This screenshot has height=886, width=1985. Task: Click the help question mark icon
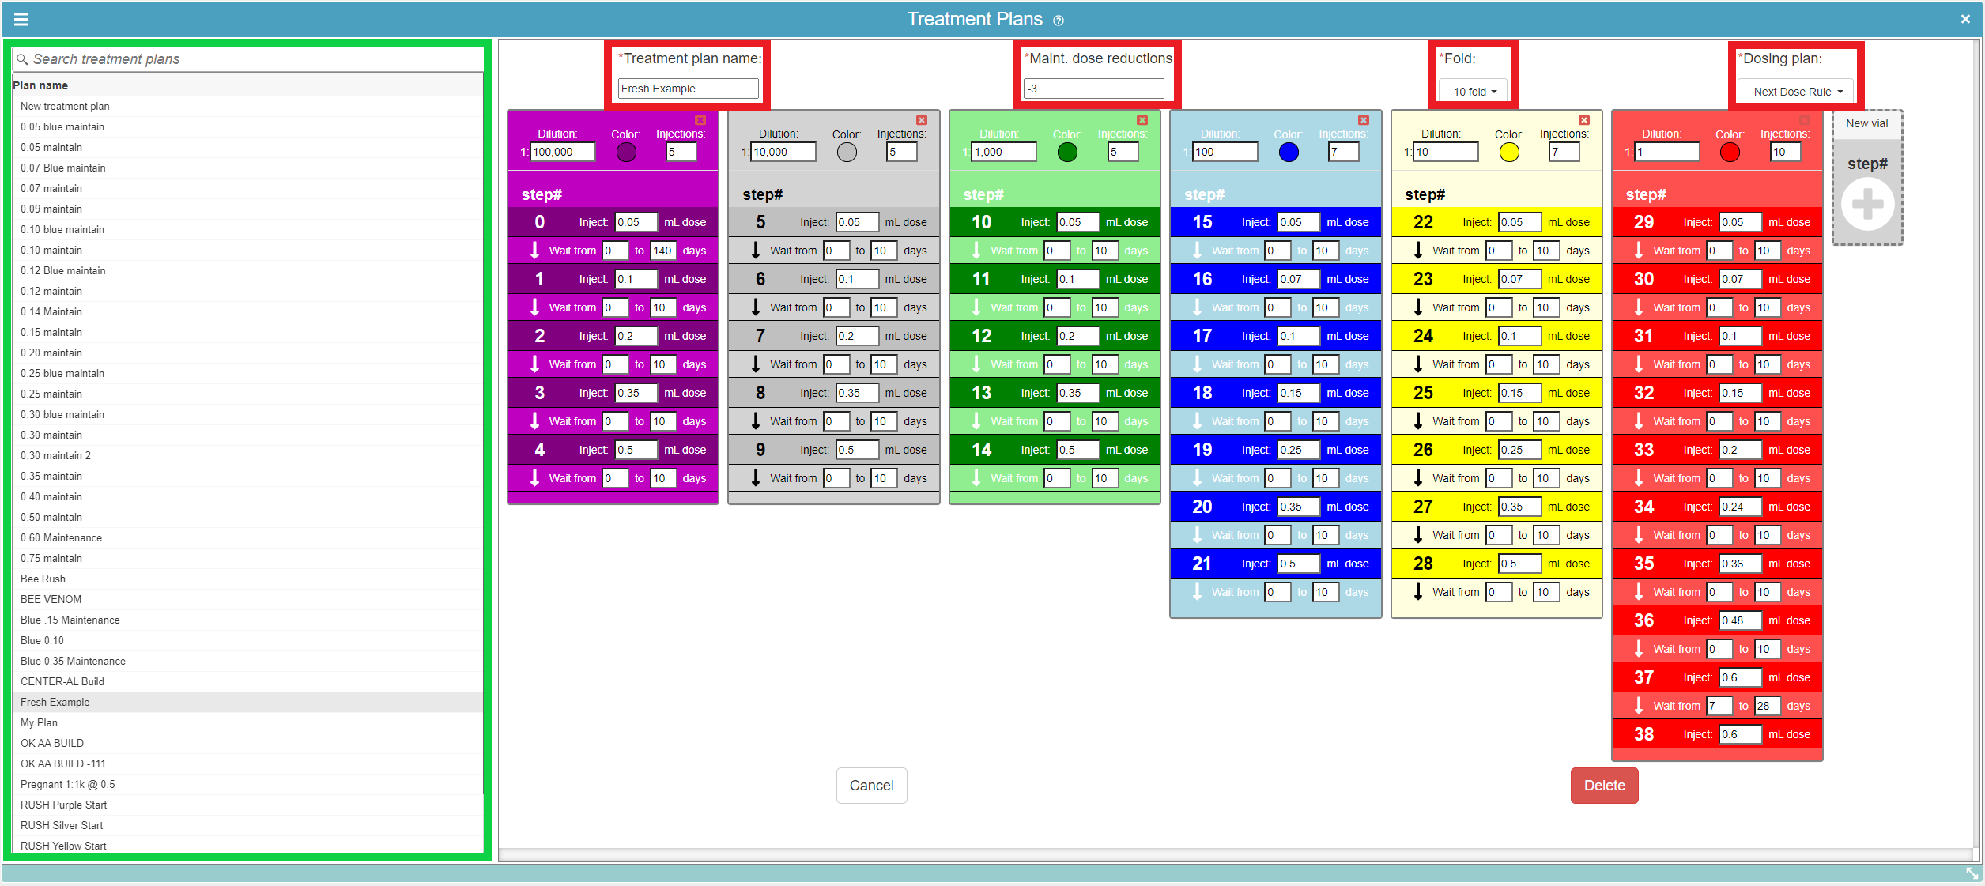pyautogui.click(x=1059, y=21)
